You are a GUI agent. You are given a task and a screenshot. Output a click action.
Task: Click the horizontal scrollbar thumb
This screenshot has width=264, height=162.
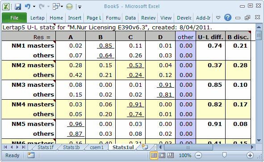tap(189, 147)
